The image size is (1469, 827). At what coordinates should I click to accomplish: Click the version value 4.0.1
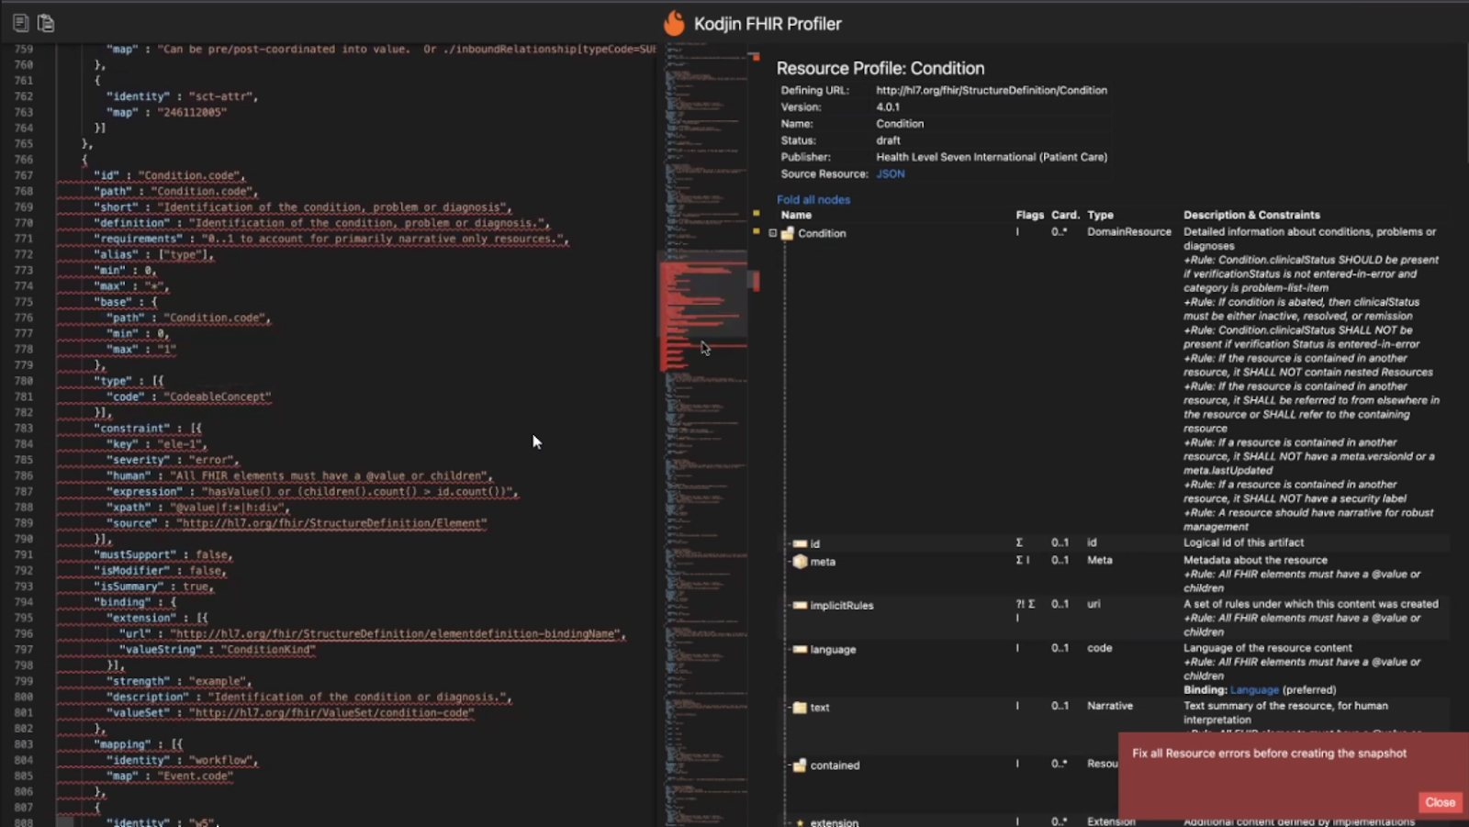click(888, 106)
